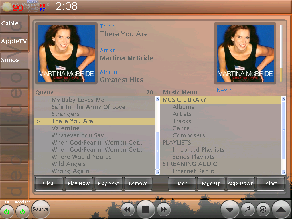
Task: Switch to the Cable source tab
Action: (14, 23)
